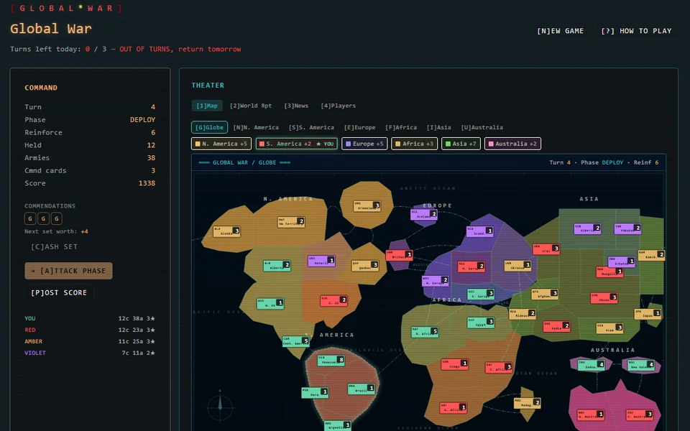
Task: Select the Brazil territory marker
Action: point(362,389)
